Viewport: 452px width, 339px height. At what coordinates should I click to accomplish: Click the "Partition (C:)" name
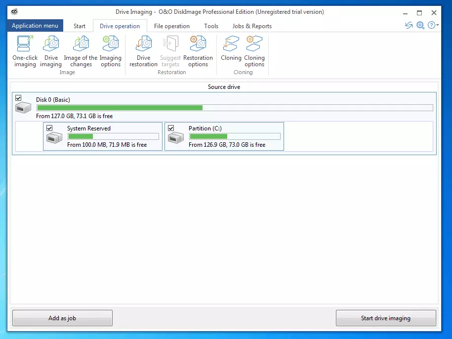pyautogui.click(x=205, y=128)
